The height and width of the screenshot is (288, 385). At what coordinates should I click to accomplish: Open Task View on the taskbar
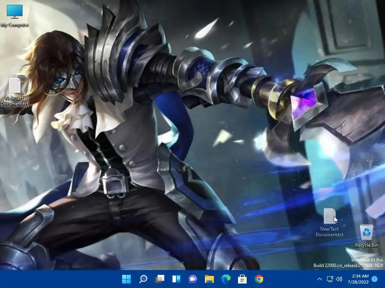tap(160, 279)
